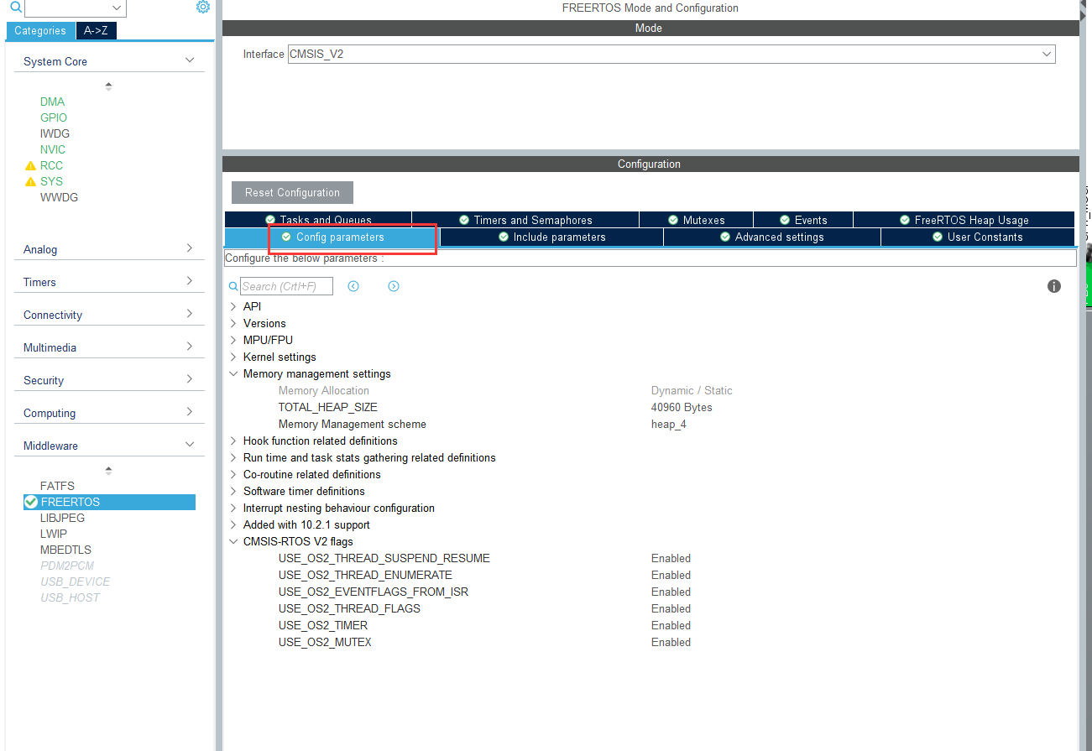The width and height of the screenshot is (1092, 751).
Task: Click the TOTAL_HEAP_SIZE value 40960 Bytes
Action: pyautogui.click(x=682, y=407)
